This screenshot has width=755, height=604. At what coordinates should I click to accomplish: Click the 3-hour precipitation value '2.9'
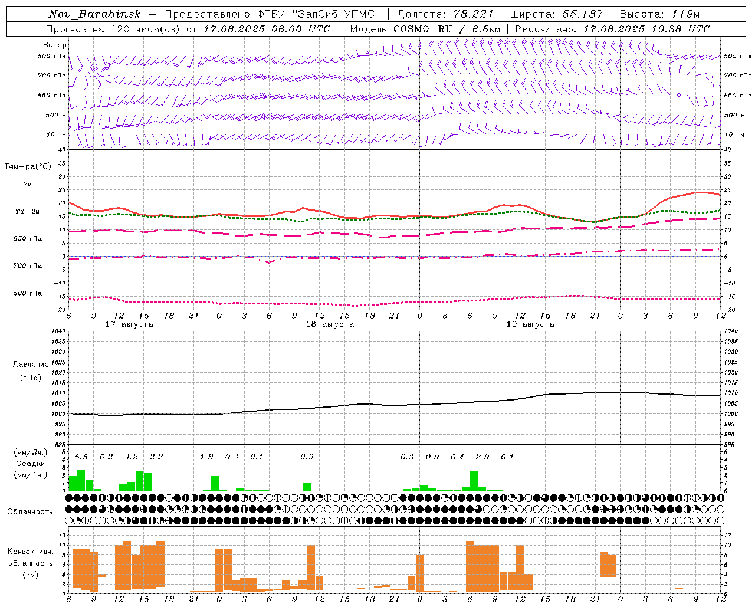482,457
